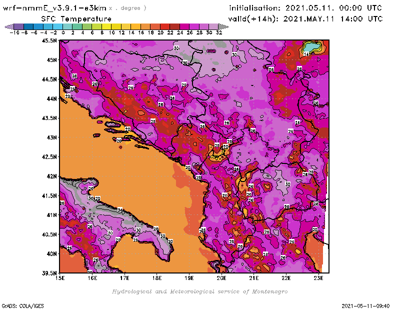This screenshot has width=400, height=309.
Task: Click the legend swatch between 28 and 30
Action: pyautogui.click(x=204, y=27)
